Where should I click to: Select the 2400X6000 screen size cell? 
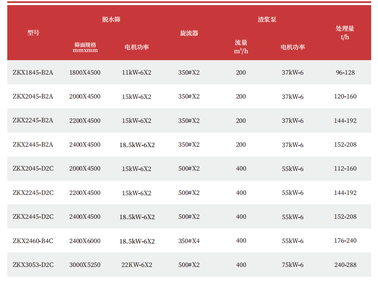tap(85, 241)
